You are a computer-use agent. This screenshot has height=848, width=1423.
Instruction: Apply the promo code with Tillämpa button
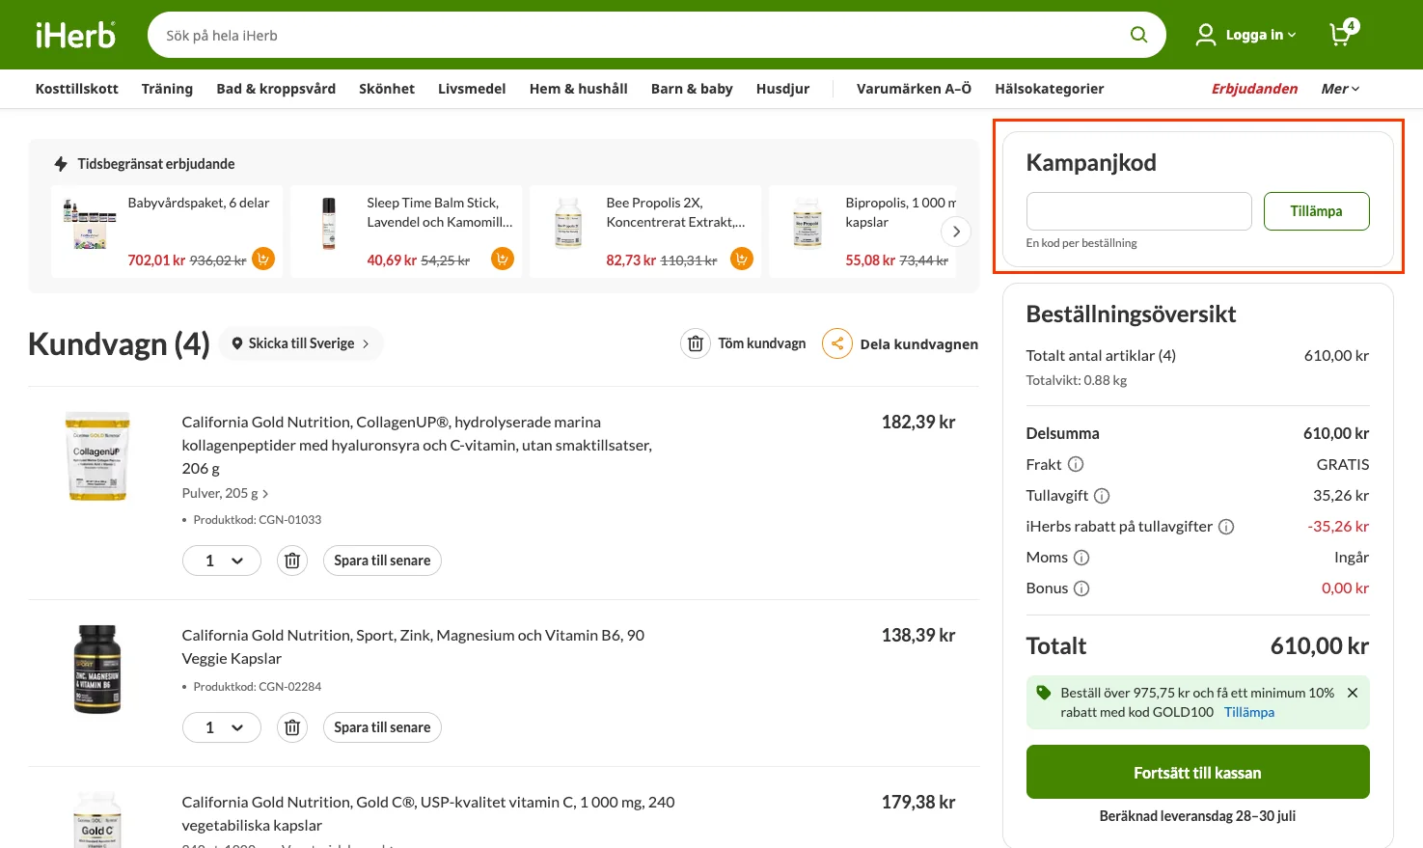(1316, 211)
